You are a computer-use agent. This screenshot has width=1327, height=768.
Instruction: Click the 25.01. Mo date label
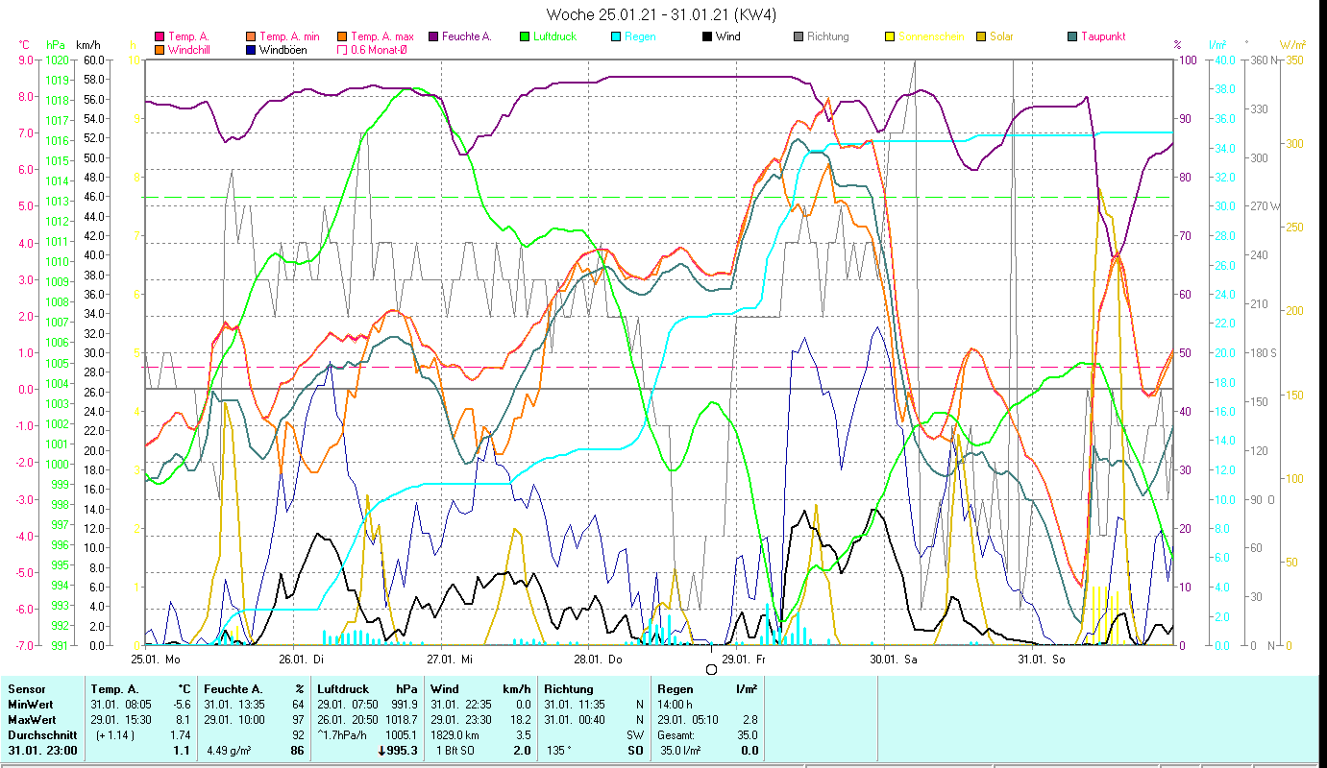[156, 660]
